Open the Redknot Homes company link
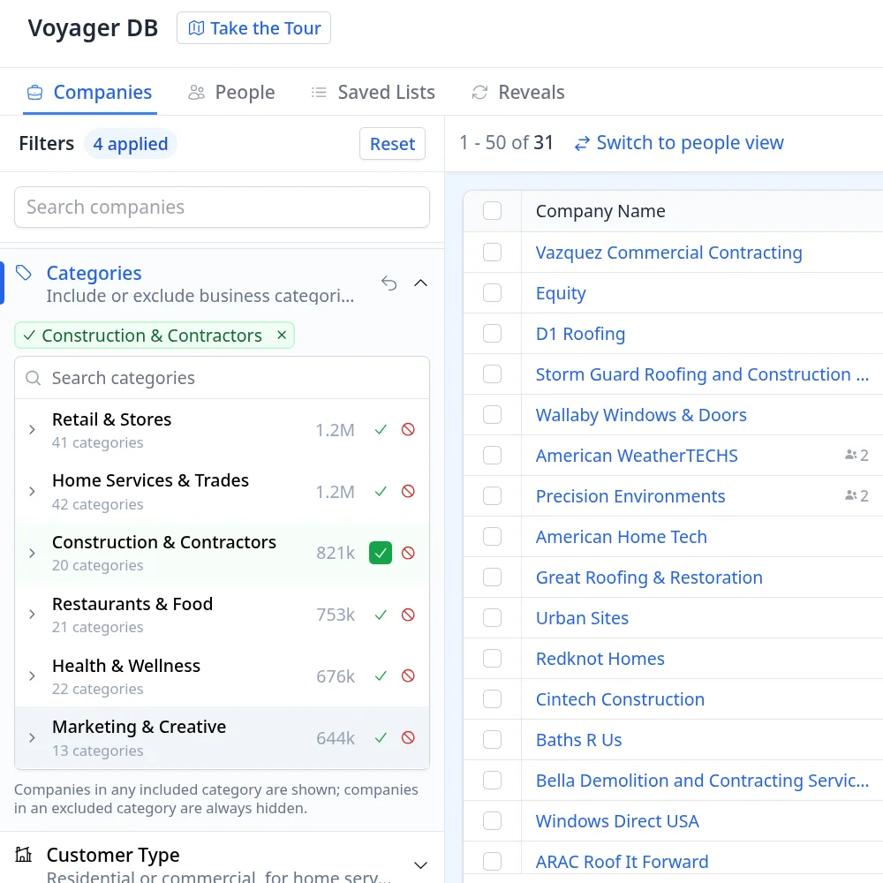The width and height of the screenshot is (883, 883). pos(600,659)
